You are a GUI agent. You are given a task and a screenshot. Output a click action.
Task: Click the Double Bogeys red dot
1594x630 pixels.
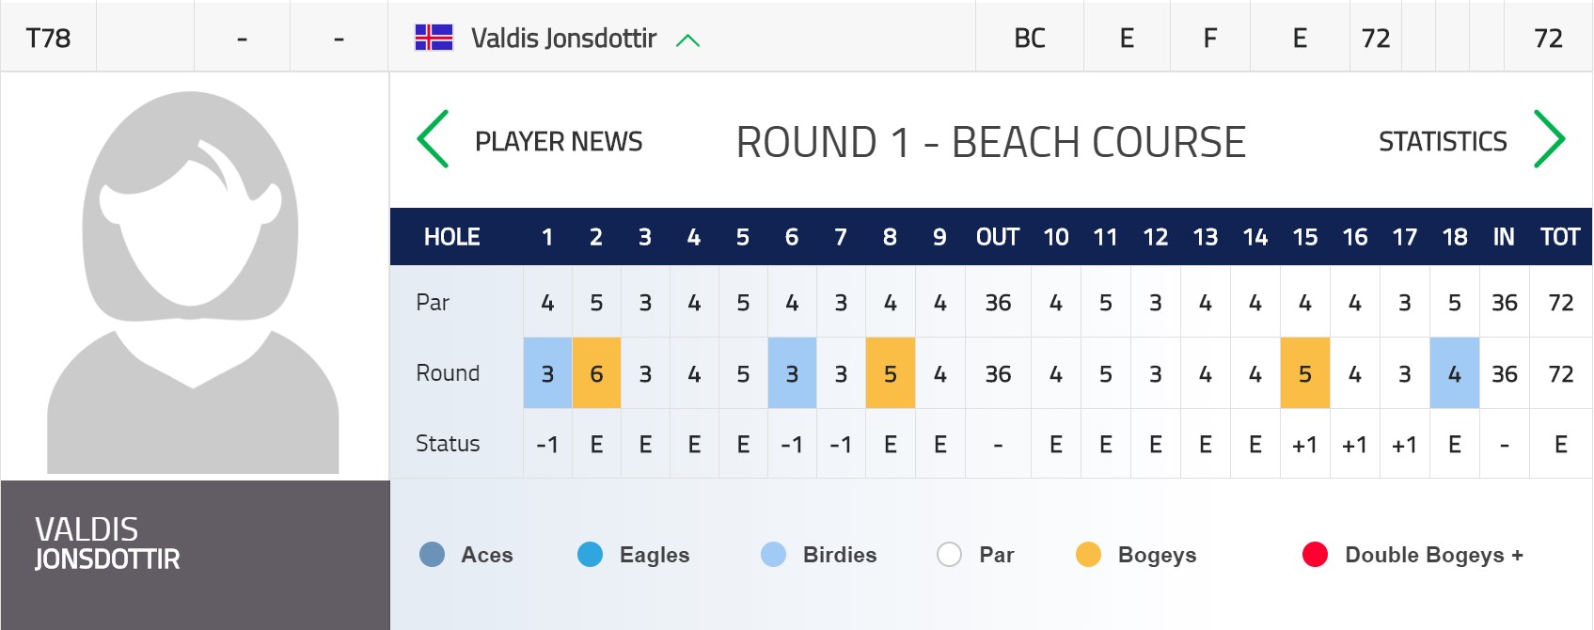tap(1315, 555)
